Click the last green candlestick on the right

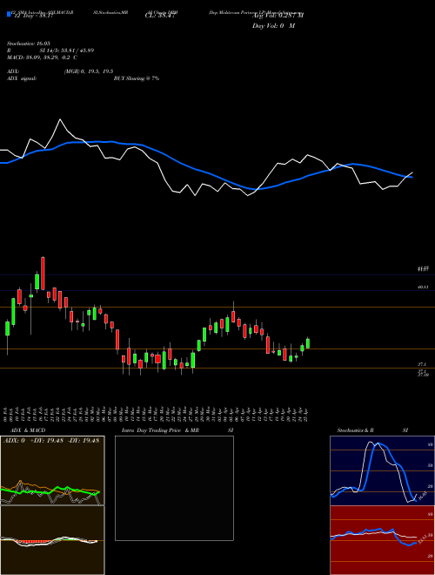tap(308, 343)
